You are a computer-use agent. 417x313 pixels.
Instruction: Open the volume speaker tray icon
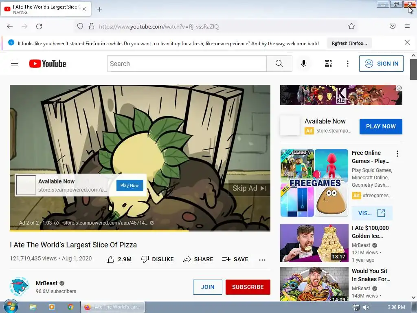coord(366,307)
